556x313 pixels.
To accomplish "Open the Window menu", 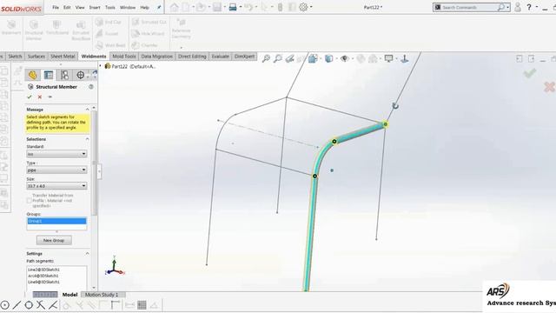I will point(128,7).
